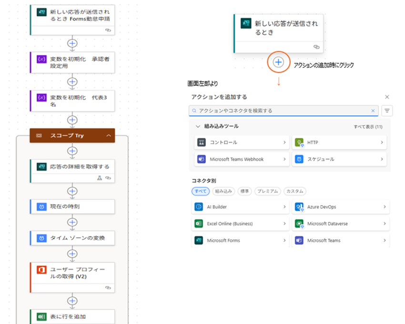This screenshot has height=324, width=405.
Task: Add a step after 現在の時刻
Action: [x=72, y=222]
